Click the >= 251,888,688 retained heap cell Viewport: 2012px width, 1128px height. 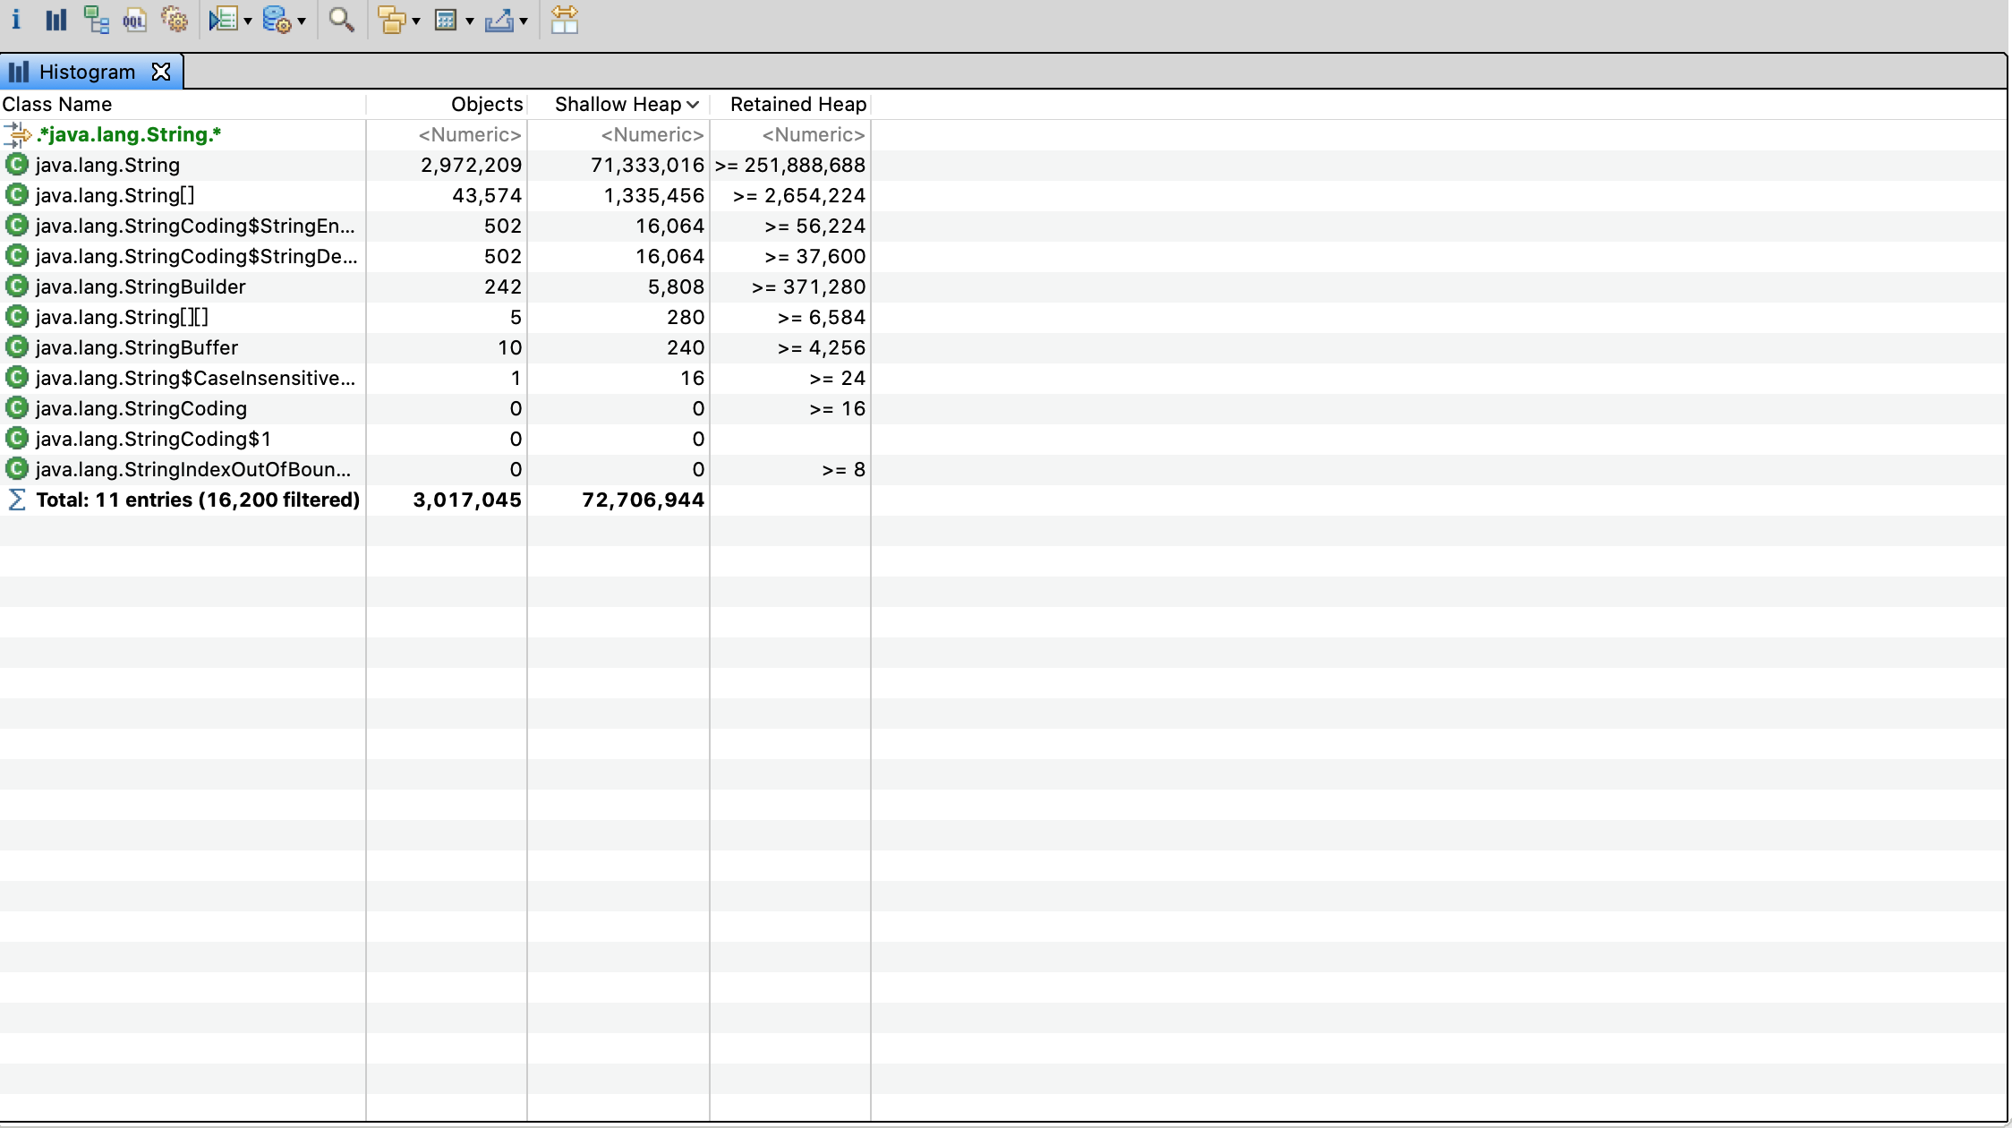tap(790, 165)
